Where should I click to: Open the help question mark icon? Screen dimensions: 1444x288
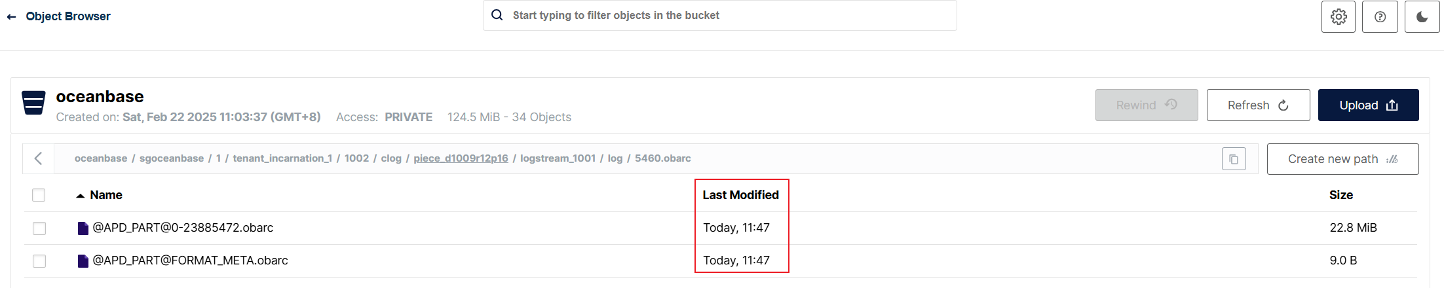pyautogui.click(x=1380, y=16)
